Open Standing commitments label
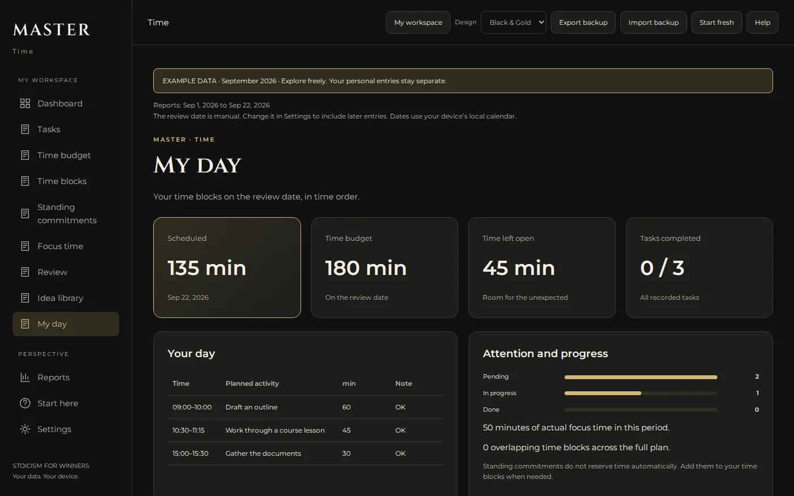The width and height of the screenshot is (794, 496). pos(67,214)
